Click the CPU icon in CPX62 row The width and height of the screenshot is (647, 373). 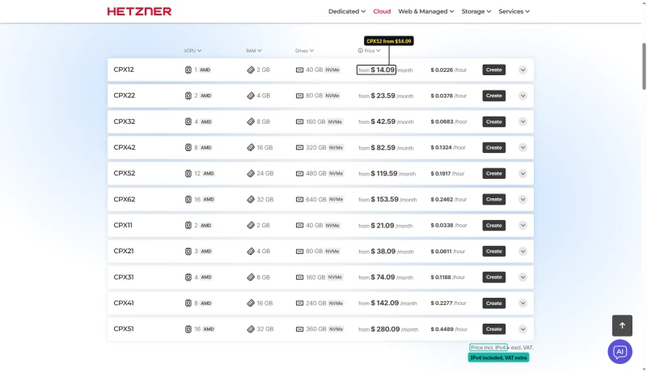[188, 199]
